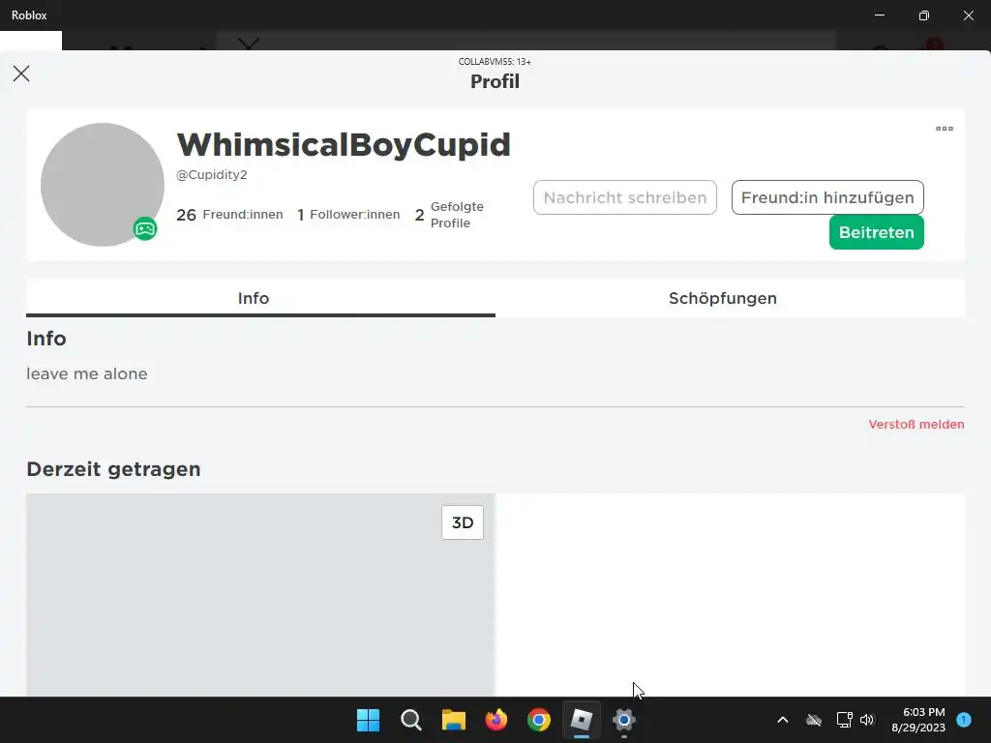Restore down the Roblox window

click(x=924, y=15)
